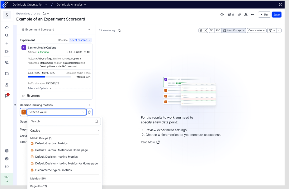Image resolution: width=289 pixels, height=189 pixels.
Task: Select the 7D time range
Action: [211, 30]
